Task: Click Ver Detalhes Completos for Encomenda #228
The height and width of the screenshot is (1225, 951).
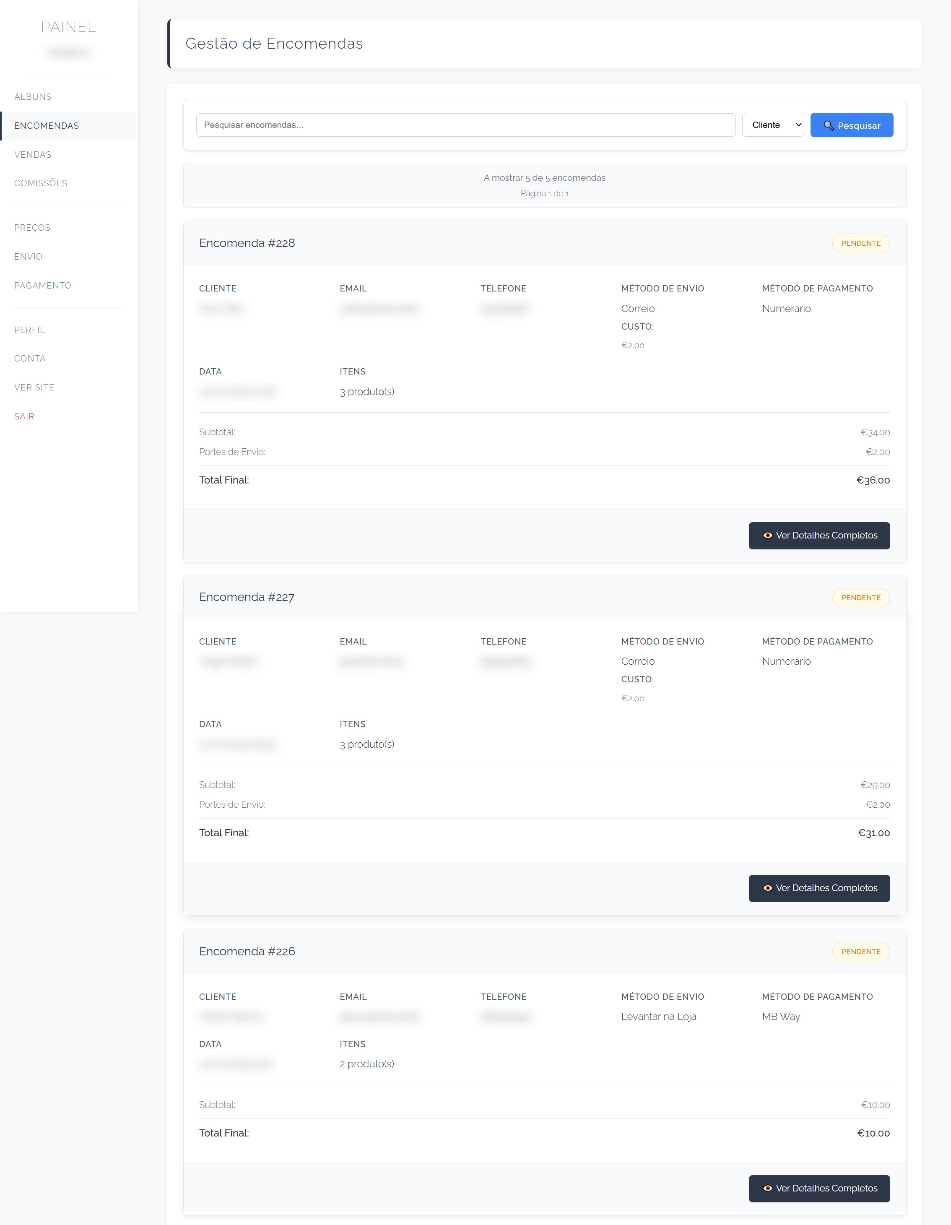Action: click(x=819, y=536)
